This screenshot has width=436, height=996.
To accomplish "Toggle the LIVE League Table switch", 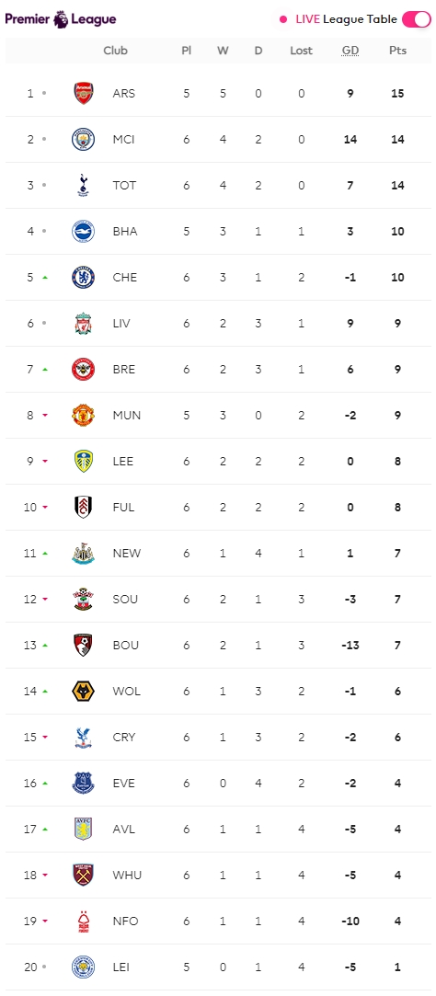I will [x=417, y=19].
